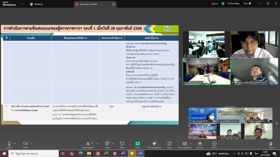Image resolution: width=280 pixels, height=157 pixels.
Task: Click the Record button
Action: point(199,144)
